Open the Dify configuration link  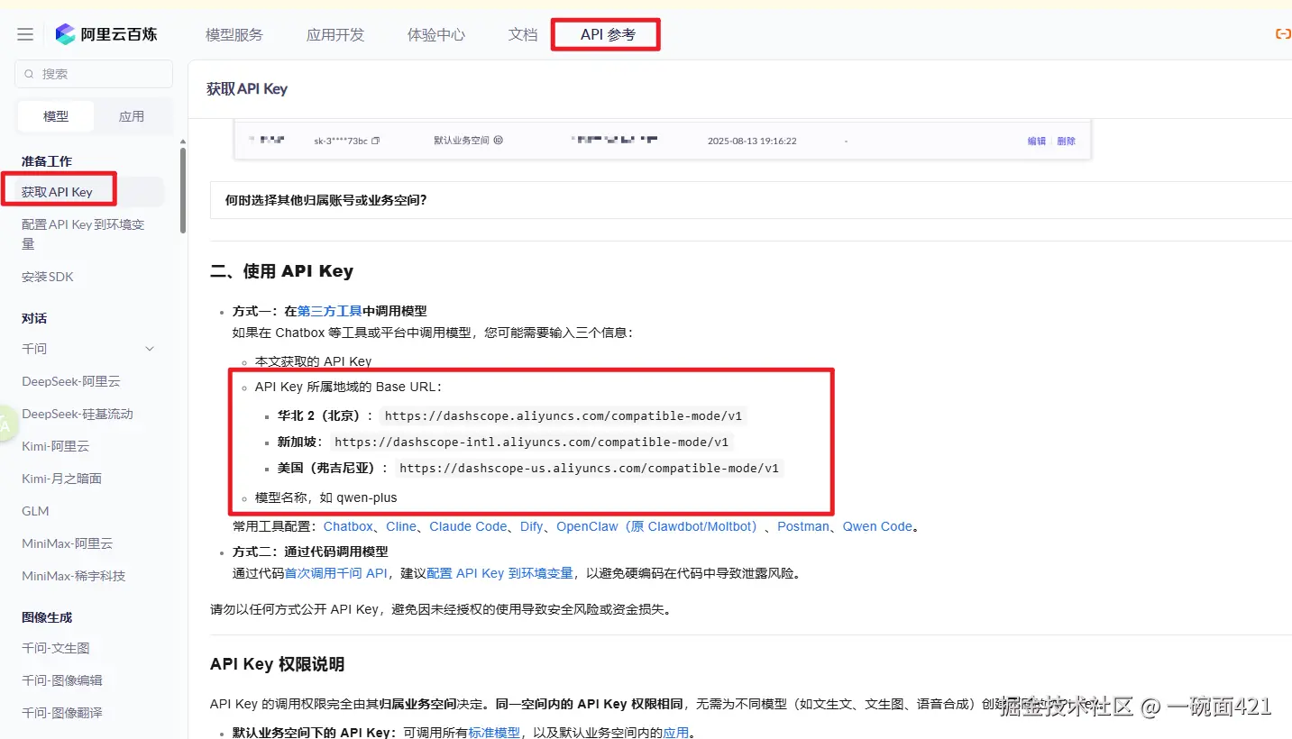[x=532, y=526]
